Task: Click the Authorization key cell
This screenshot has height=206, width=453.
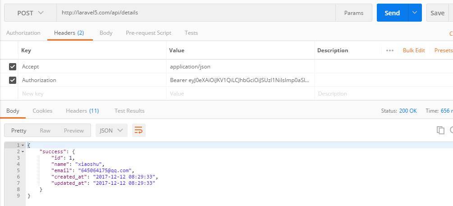Action: (x=92, y=80)
